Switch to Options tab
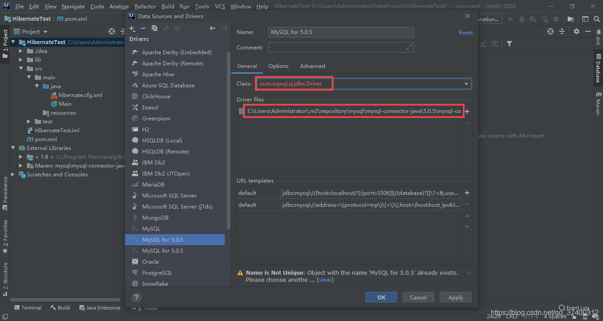 point(279,66)
